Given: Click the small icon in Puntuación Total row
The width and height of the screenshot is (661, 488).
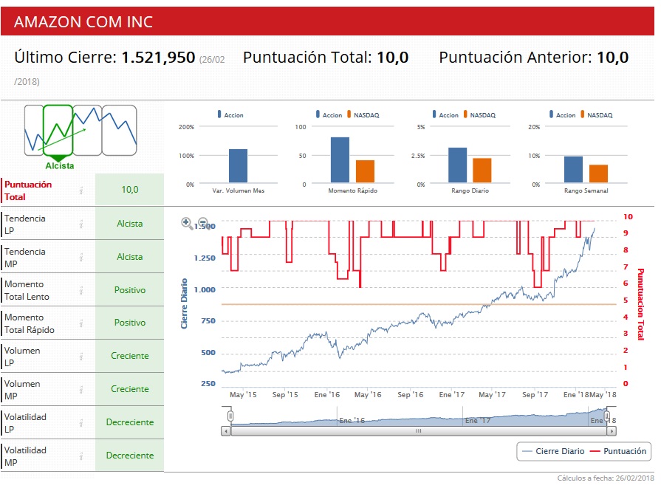Looking at the screenshot, I should click(x=81, y=191).
